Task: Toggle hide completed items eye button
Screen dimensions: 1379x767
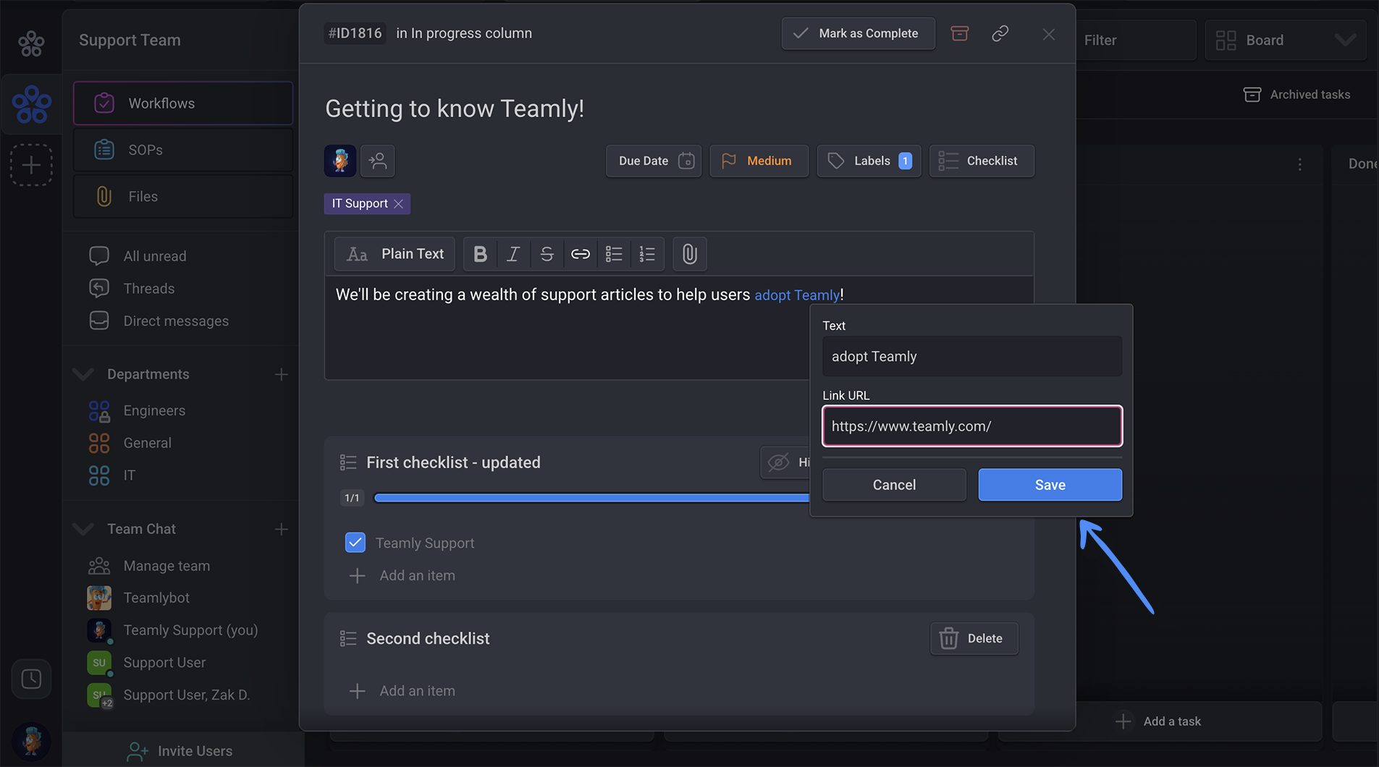Action: [785, 462]
